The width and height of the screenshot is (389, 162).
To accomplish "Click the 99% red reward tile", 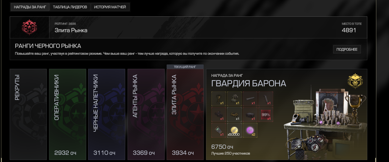I will (266, 114).
